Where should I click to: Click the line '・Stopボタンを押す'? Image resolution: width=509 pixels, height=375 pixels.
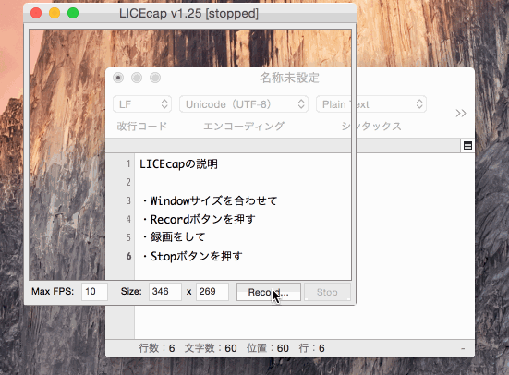(192, 256)
